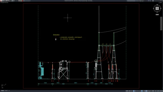This screenshot has height=92, width=163.
Task: Click the layer light bulb icon
Action: point(19,1)
